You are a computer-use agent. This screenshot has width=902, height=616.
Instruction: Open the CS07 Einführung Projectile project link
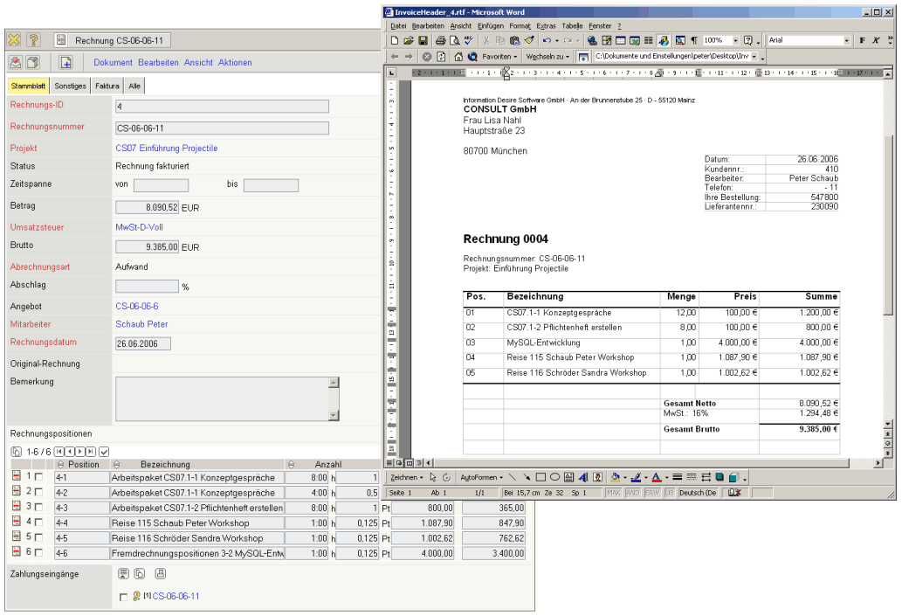tap(167, 148)
